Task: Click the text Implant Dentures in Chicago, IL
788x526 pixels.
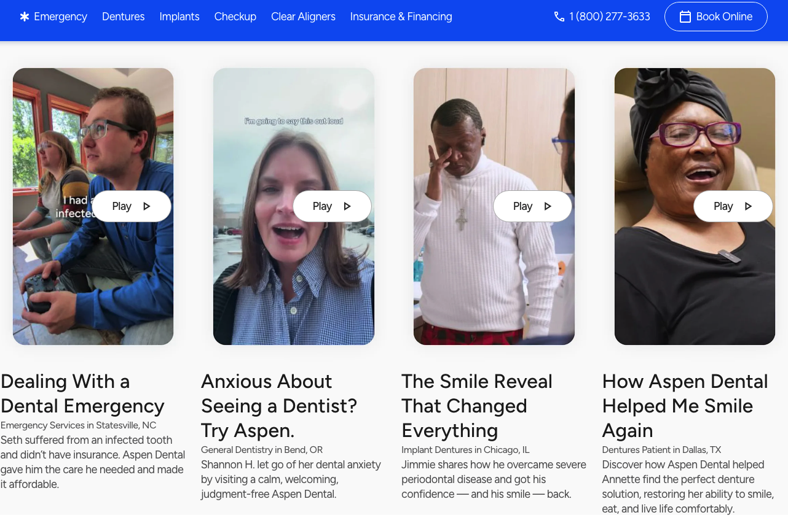Action: 465,450
